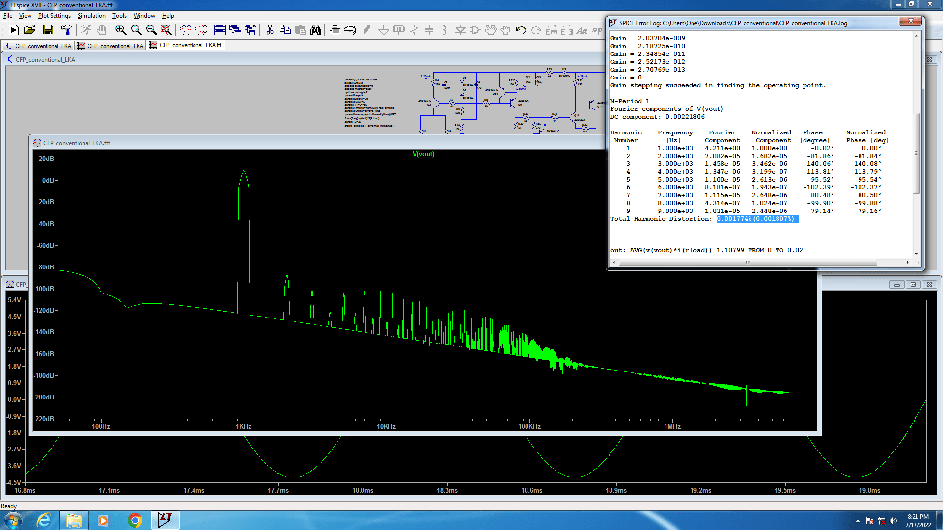Viewport: 943px width, 530px height.
Task: Open the Window menu
Action: point(144,16)
